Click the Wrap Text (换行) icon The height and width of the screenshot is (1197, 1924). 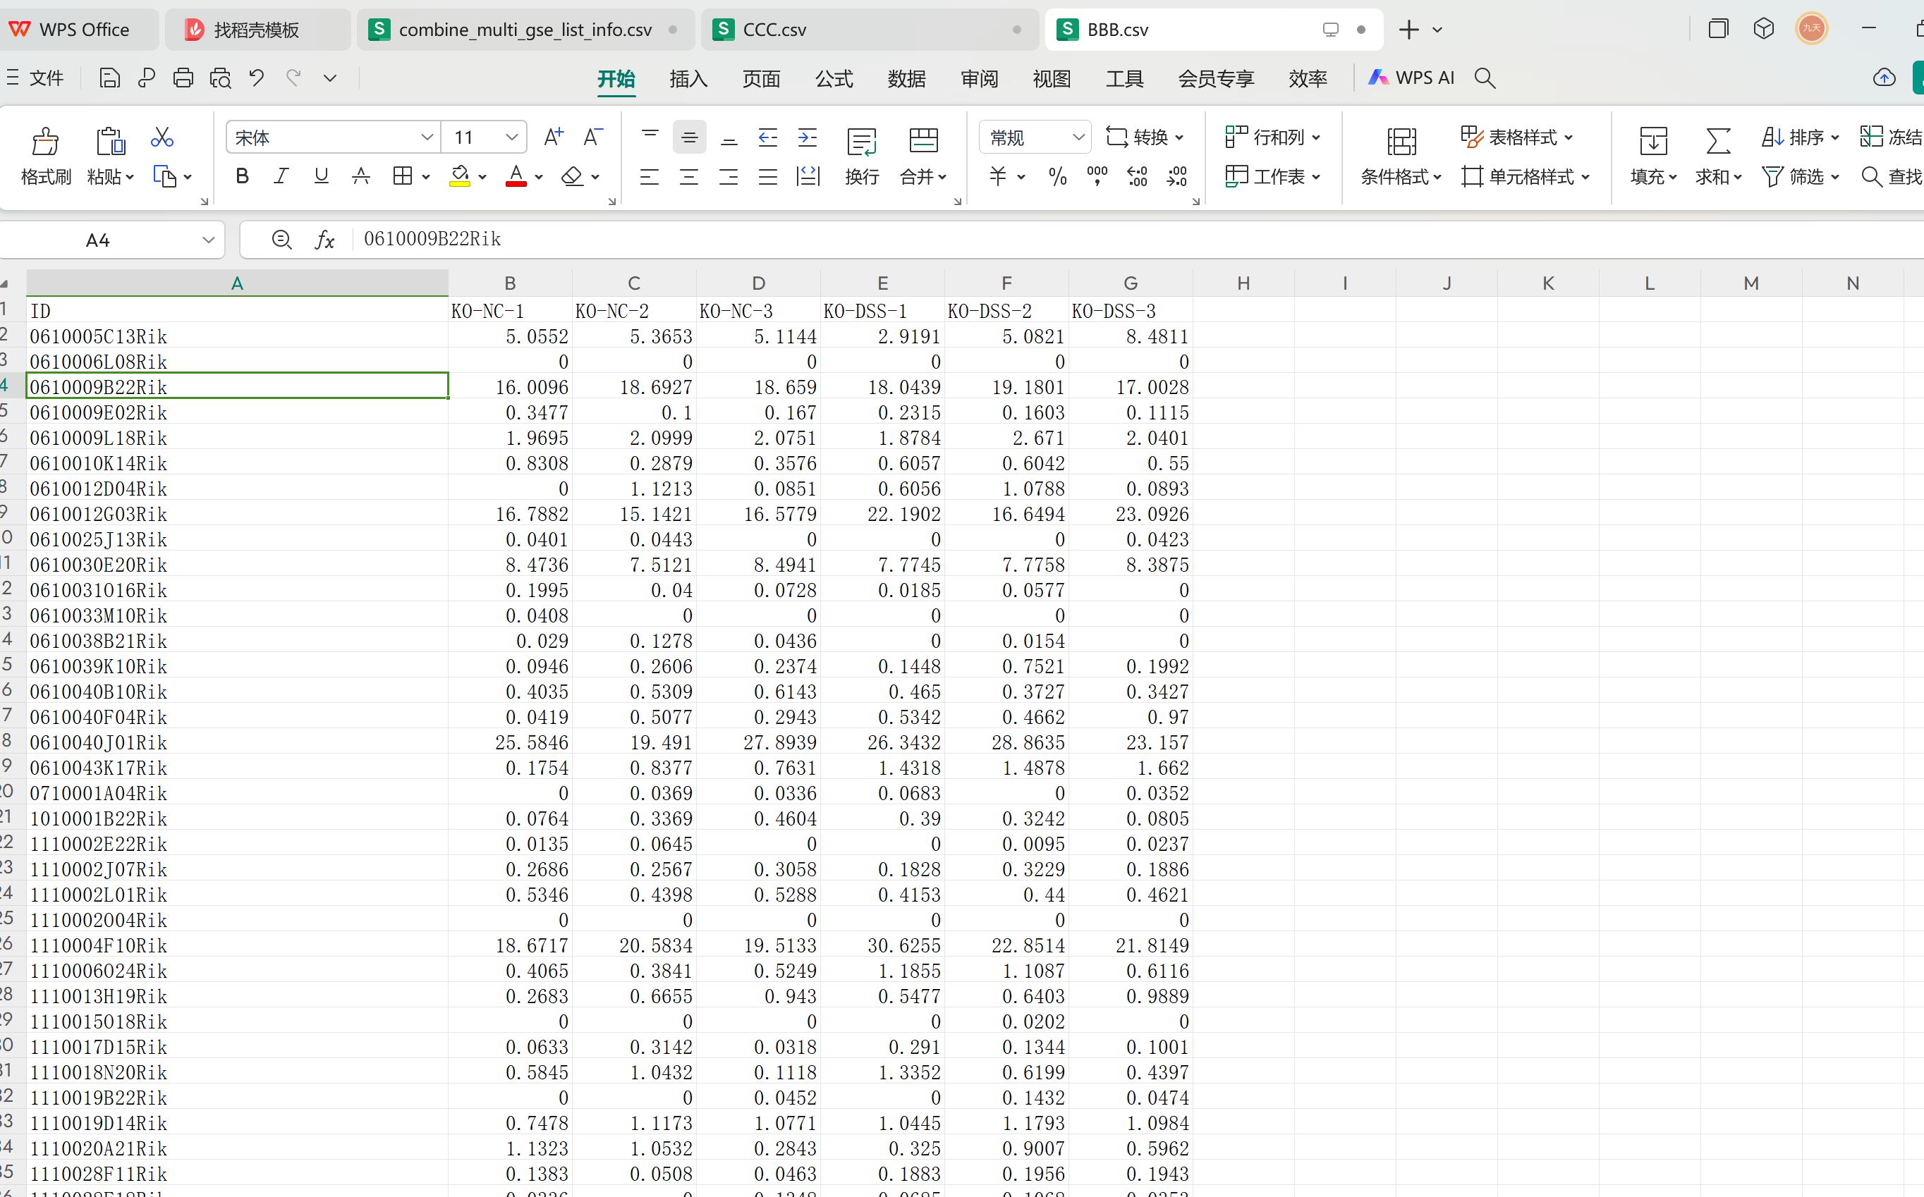point(861,142)
